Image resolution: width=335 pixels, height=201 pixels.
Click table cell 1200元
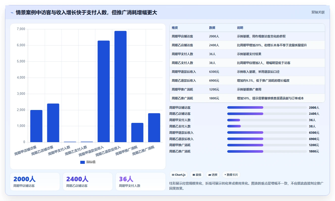pyautogui.click(x=214, y=90)
